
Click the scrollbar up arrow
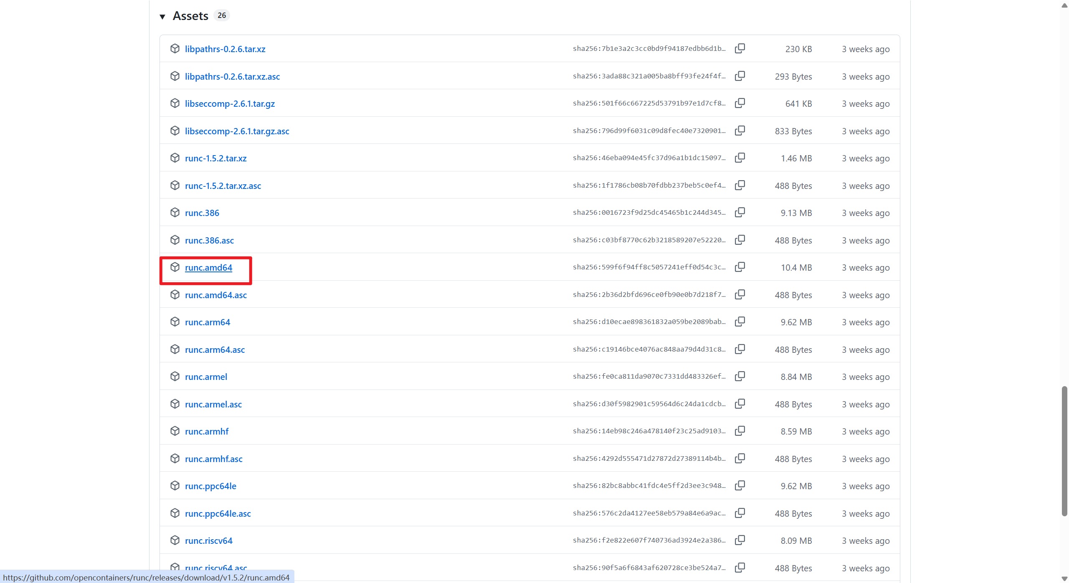pyautogui.click(x=1064, y=5)
